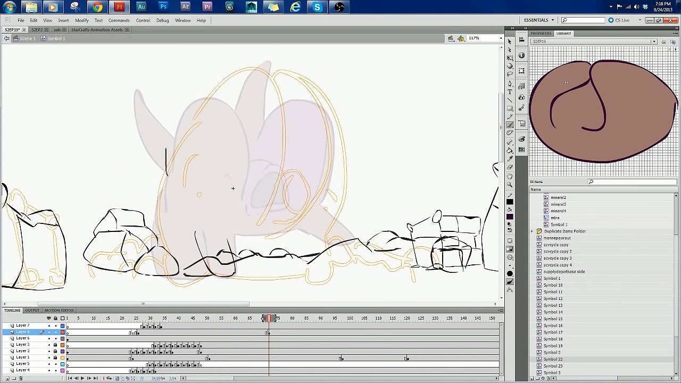Select the Line tool
681x383 pixels.
tap(510, 100)
